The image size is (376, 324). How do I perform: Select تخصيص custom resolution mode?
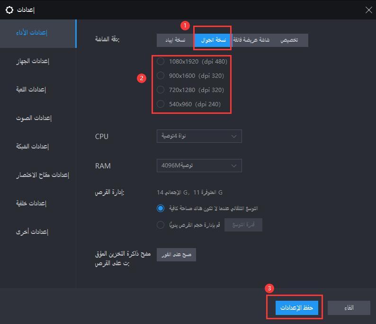click(x=289, y=40)
